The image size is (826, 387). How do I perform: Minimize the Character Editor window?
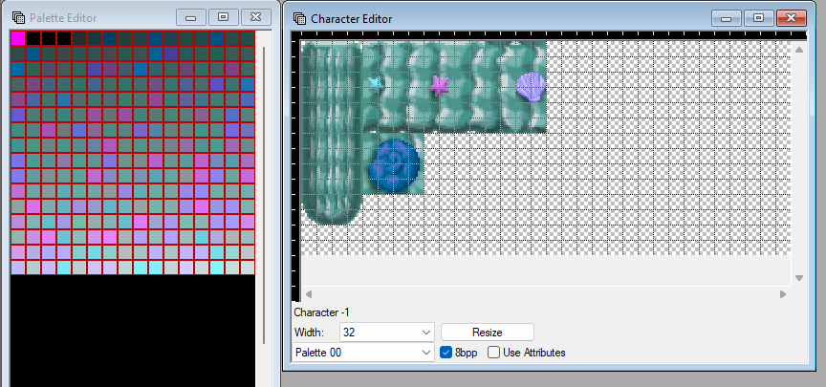[726, 18]
